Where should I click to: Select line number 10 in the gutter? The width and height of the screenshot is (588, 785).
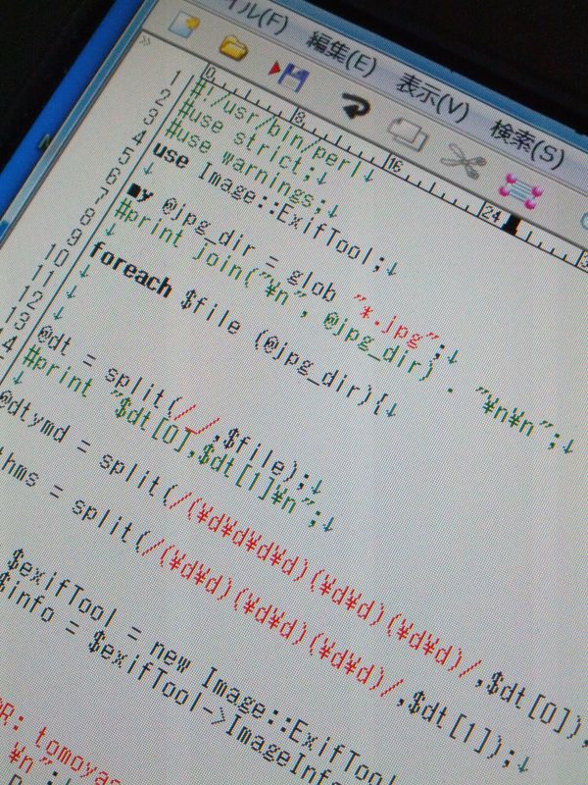click(x=57, y=256)
